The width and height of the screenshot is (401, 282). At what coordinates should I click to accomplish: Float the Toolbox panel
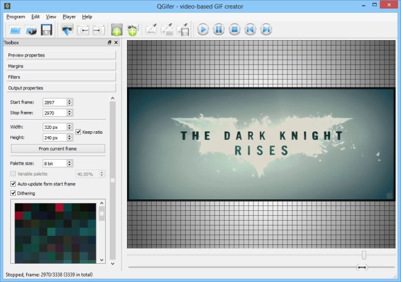pos(109,43)
